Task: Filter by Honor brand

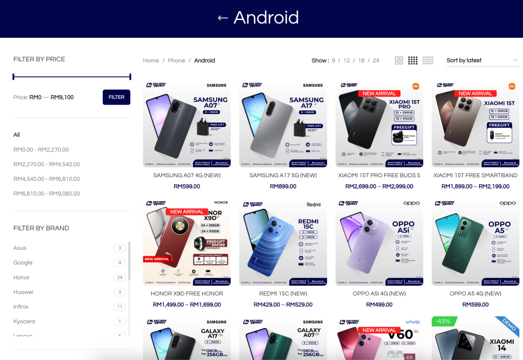Action: [21, 277]
